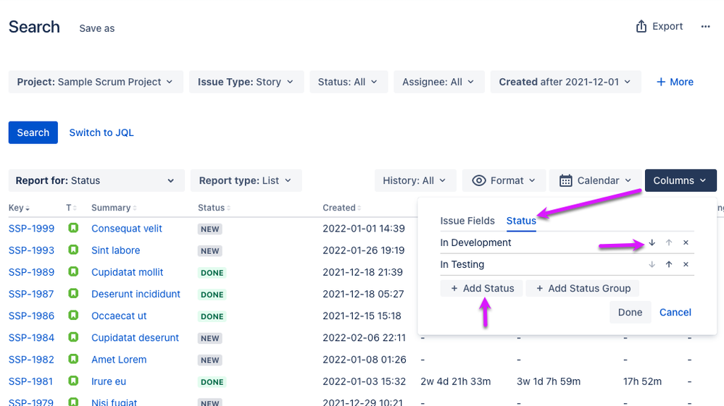
Task: Open the Deserunt incididunt summary link
Action: 136,294
